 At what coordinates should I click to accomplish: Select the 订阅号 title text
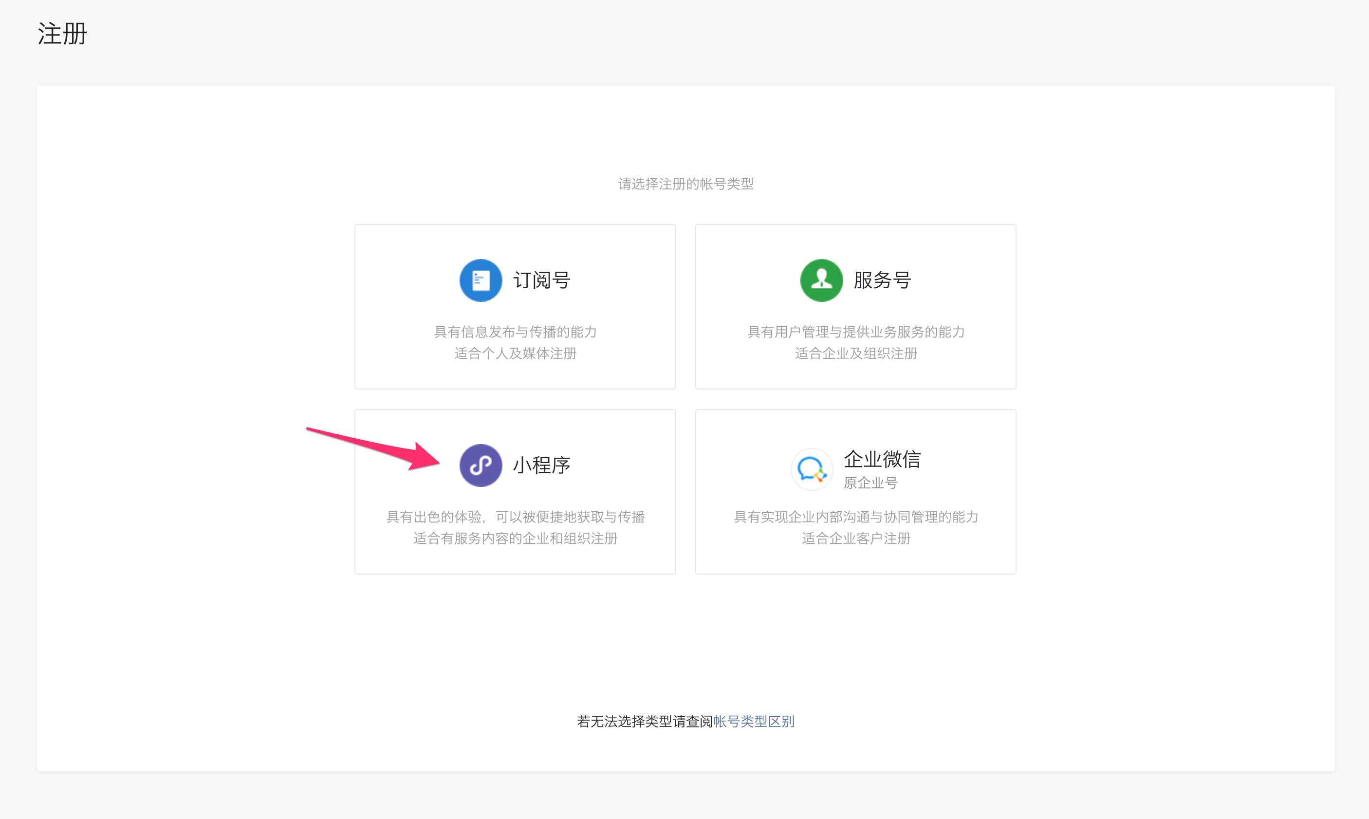point(541,280)
